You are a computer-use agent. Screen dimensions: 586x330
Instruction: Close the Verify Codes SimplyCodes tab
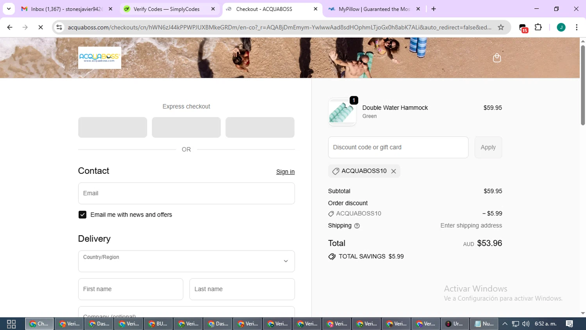[213, 9]
